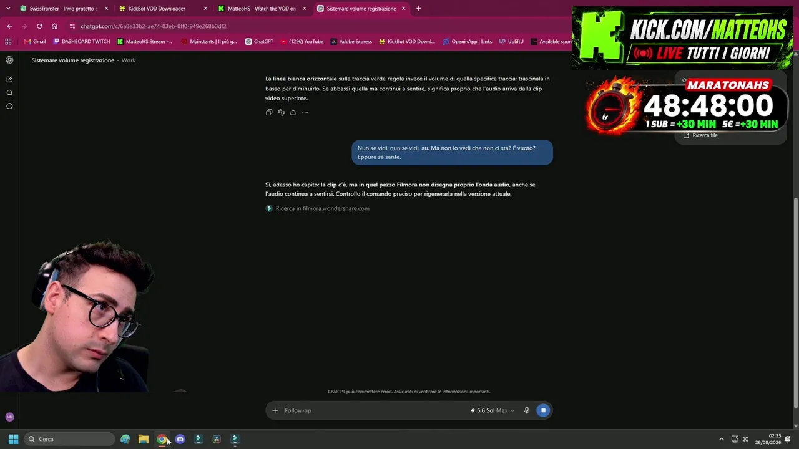This screenshot has width=799, height=449.
Task: Share the assistant response
Action: point(293,112)
